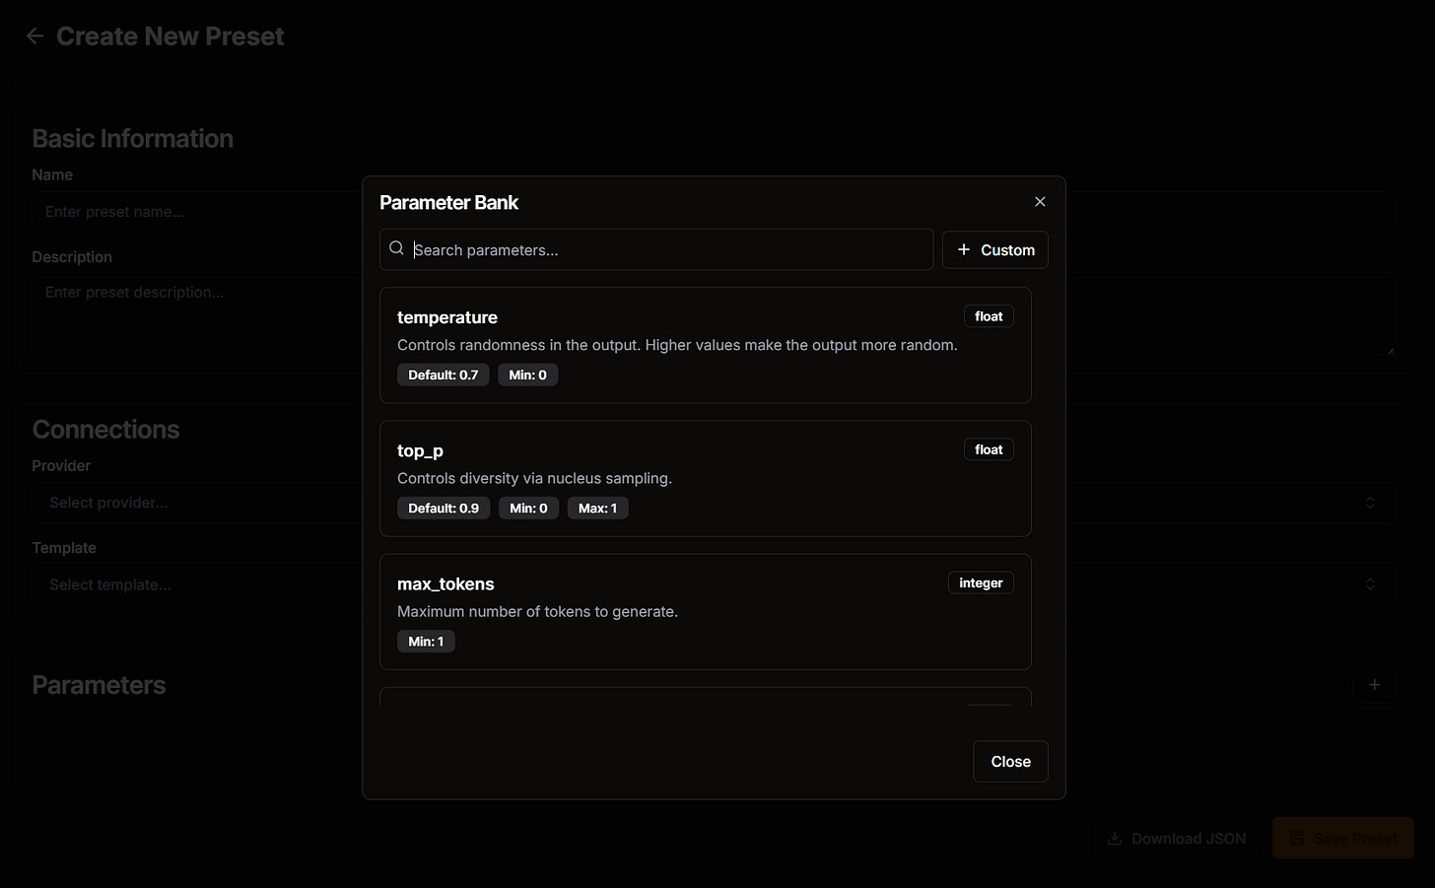Click the search magnifier in Parameter Bank
This screenshot has height=888, width=1435.
(395, 248)
